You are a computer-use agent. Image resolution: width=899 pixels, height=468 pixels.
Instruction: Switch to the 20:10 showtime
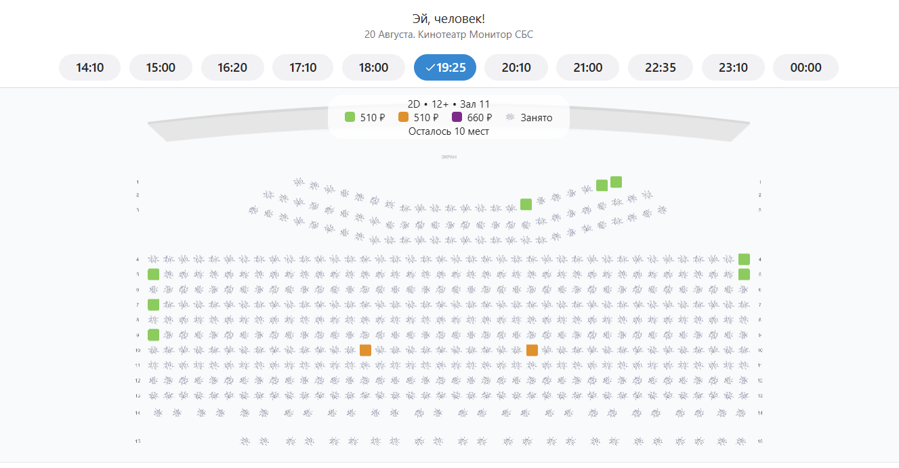click(516, 68)
